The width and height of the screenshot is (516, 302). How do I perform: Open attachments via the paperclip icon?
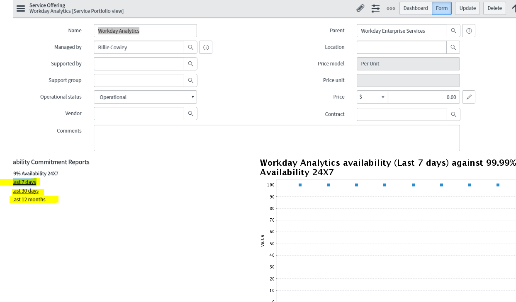coord(360,8)
